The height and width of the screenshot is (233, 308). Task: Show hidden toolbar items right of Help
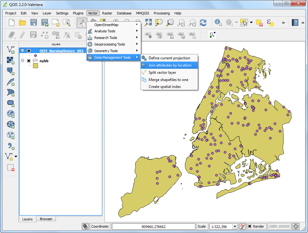click(x=303, y=23)
